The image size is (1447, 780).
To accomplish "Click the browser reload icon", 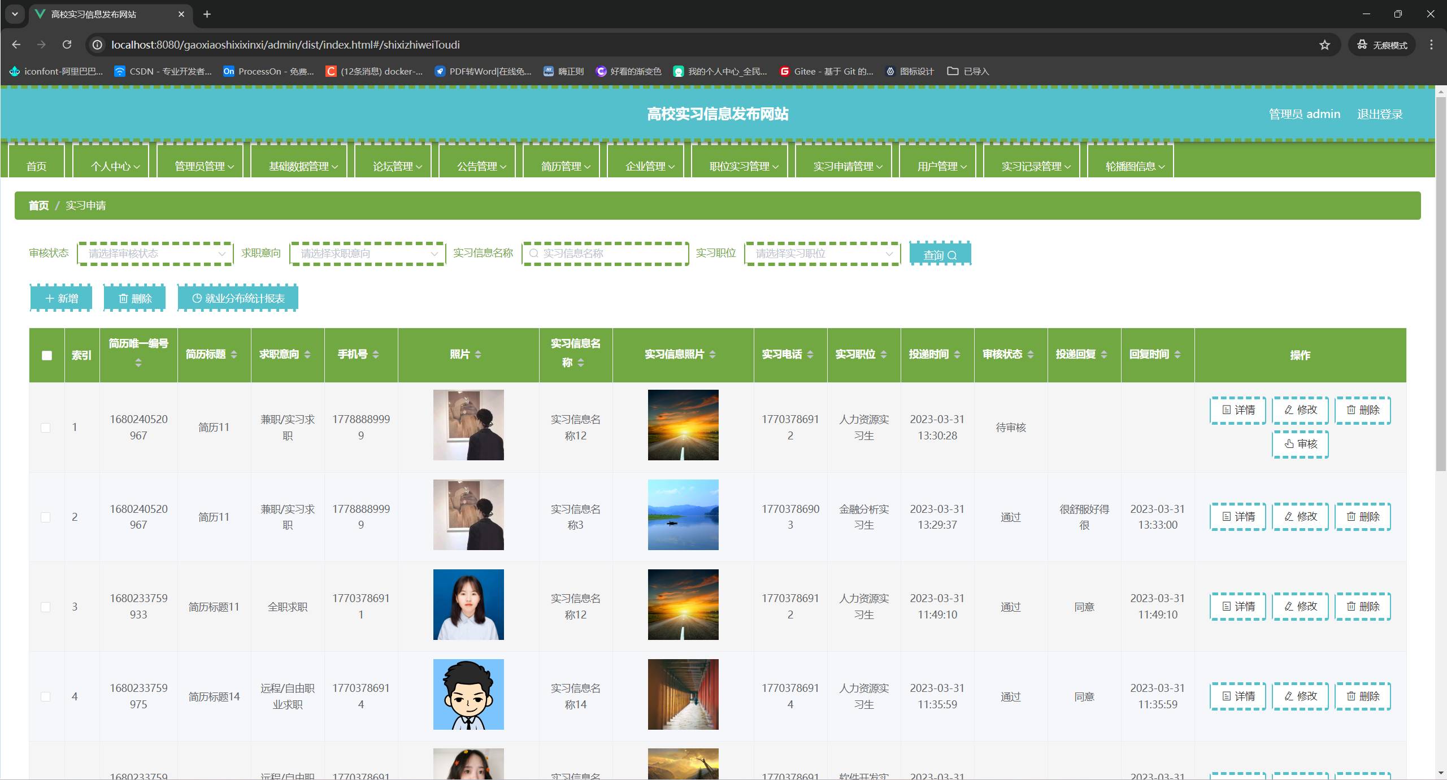I will tap(67, 45).
